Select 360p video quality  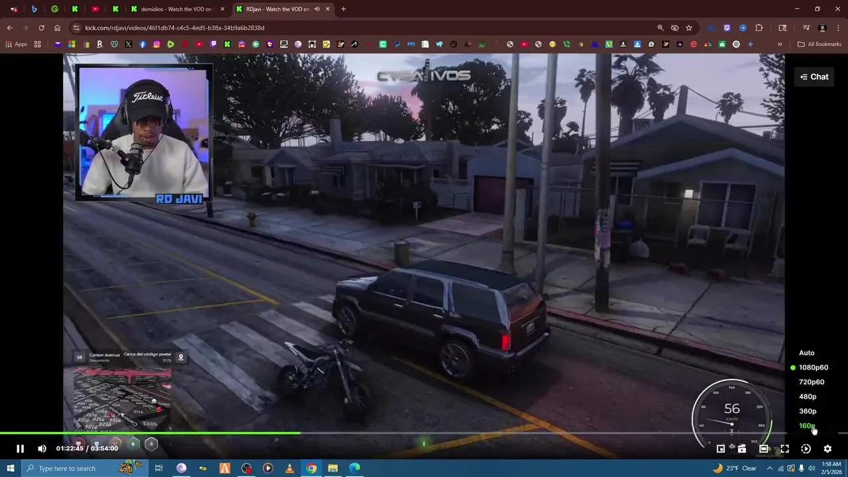pos(808,411)
